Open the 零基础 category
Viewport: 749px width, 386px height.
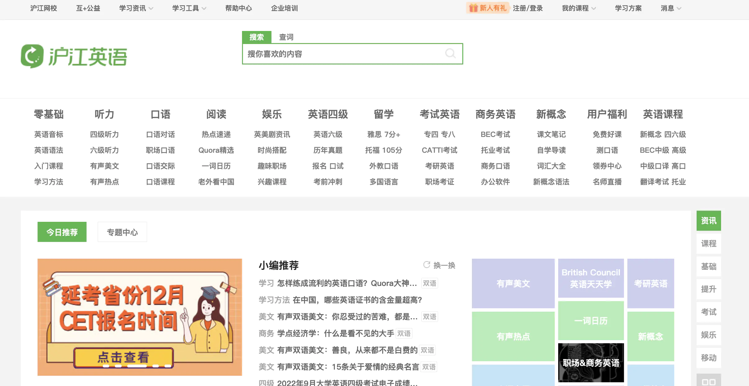(x=49, y=114)
